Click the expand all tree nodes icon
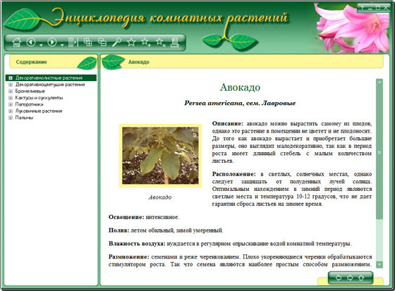The image size is (395, 291). 87,42
